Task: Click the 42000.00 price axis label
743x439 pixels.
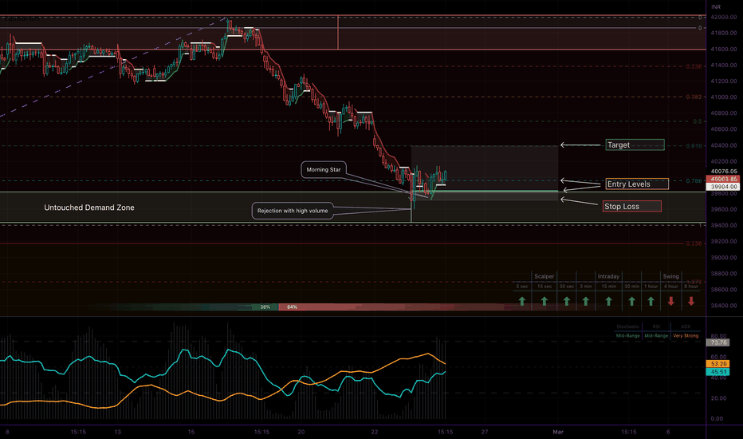Action: [724, 17]
